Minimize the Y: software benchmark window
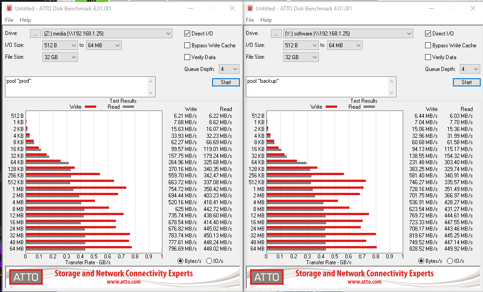 (x=431, y=8)
